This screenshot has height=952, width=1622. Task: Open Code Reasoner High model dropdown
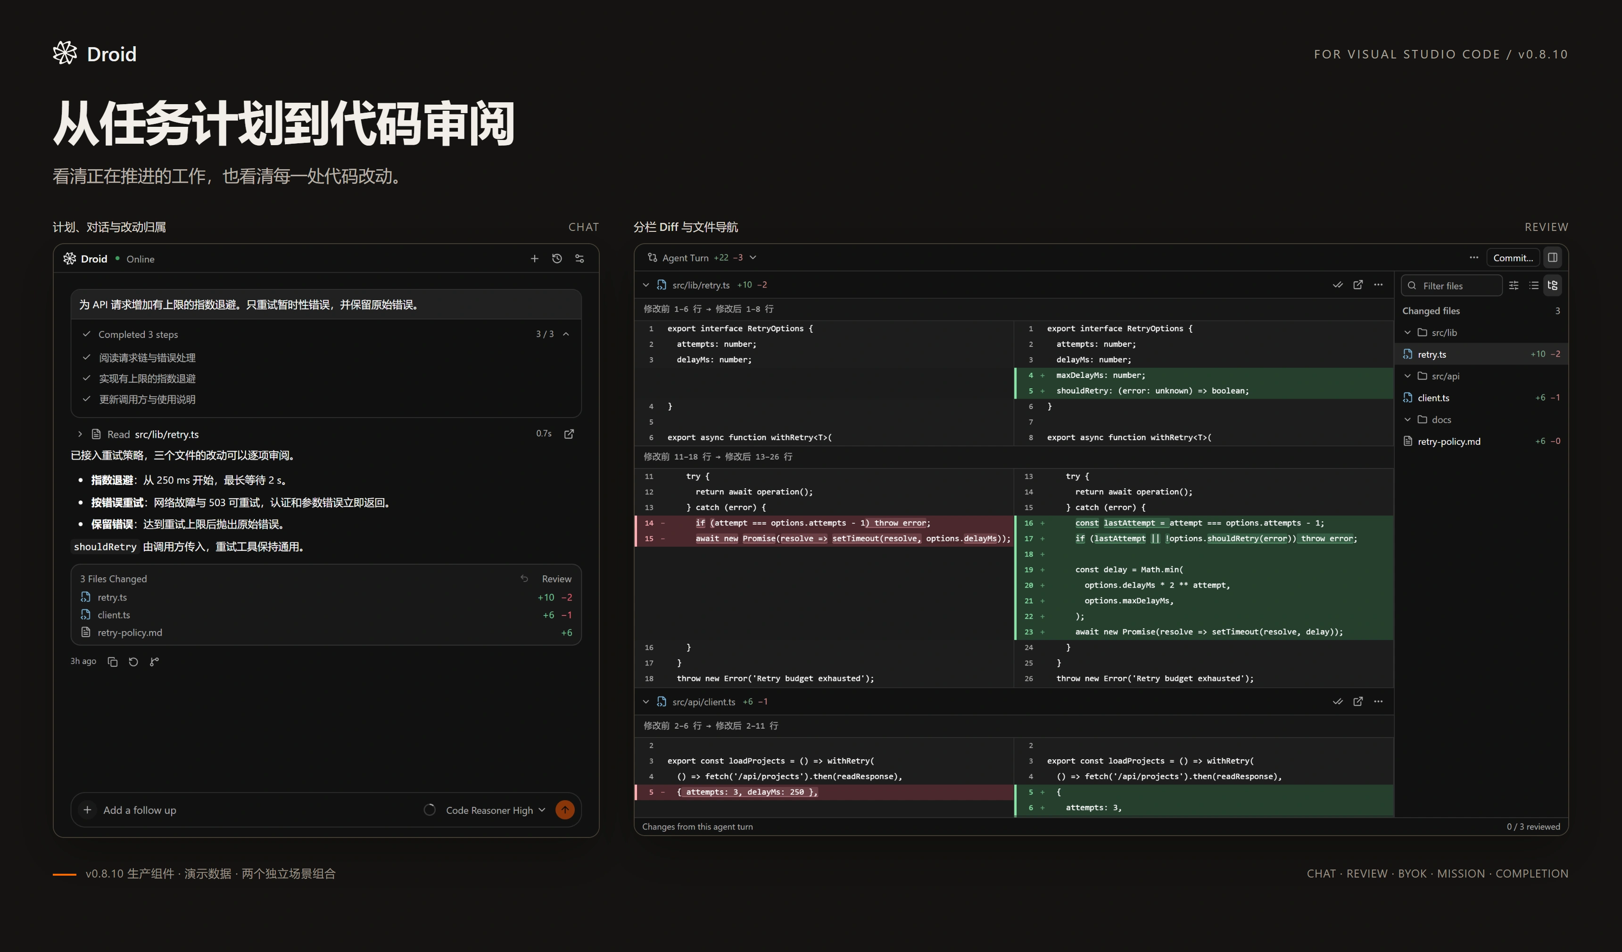click(x=496, y=811)
